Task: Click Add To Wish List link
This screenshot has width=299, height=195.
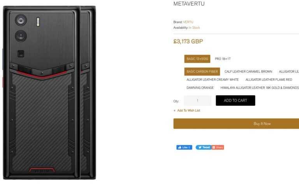Action: [188, 111]
